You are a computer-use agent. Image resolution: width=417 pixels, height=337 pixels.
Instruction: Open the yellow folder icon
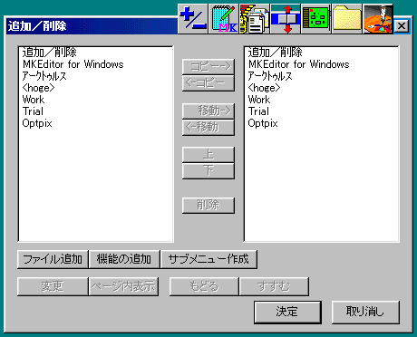pos(347,19)
